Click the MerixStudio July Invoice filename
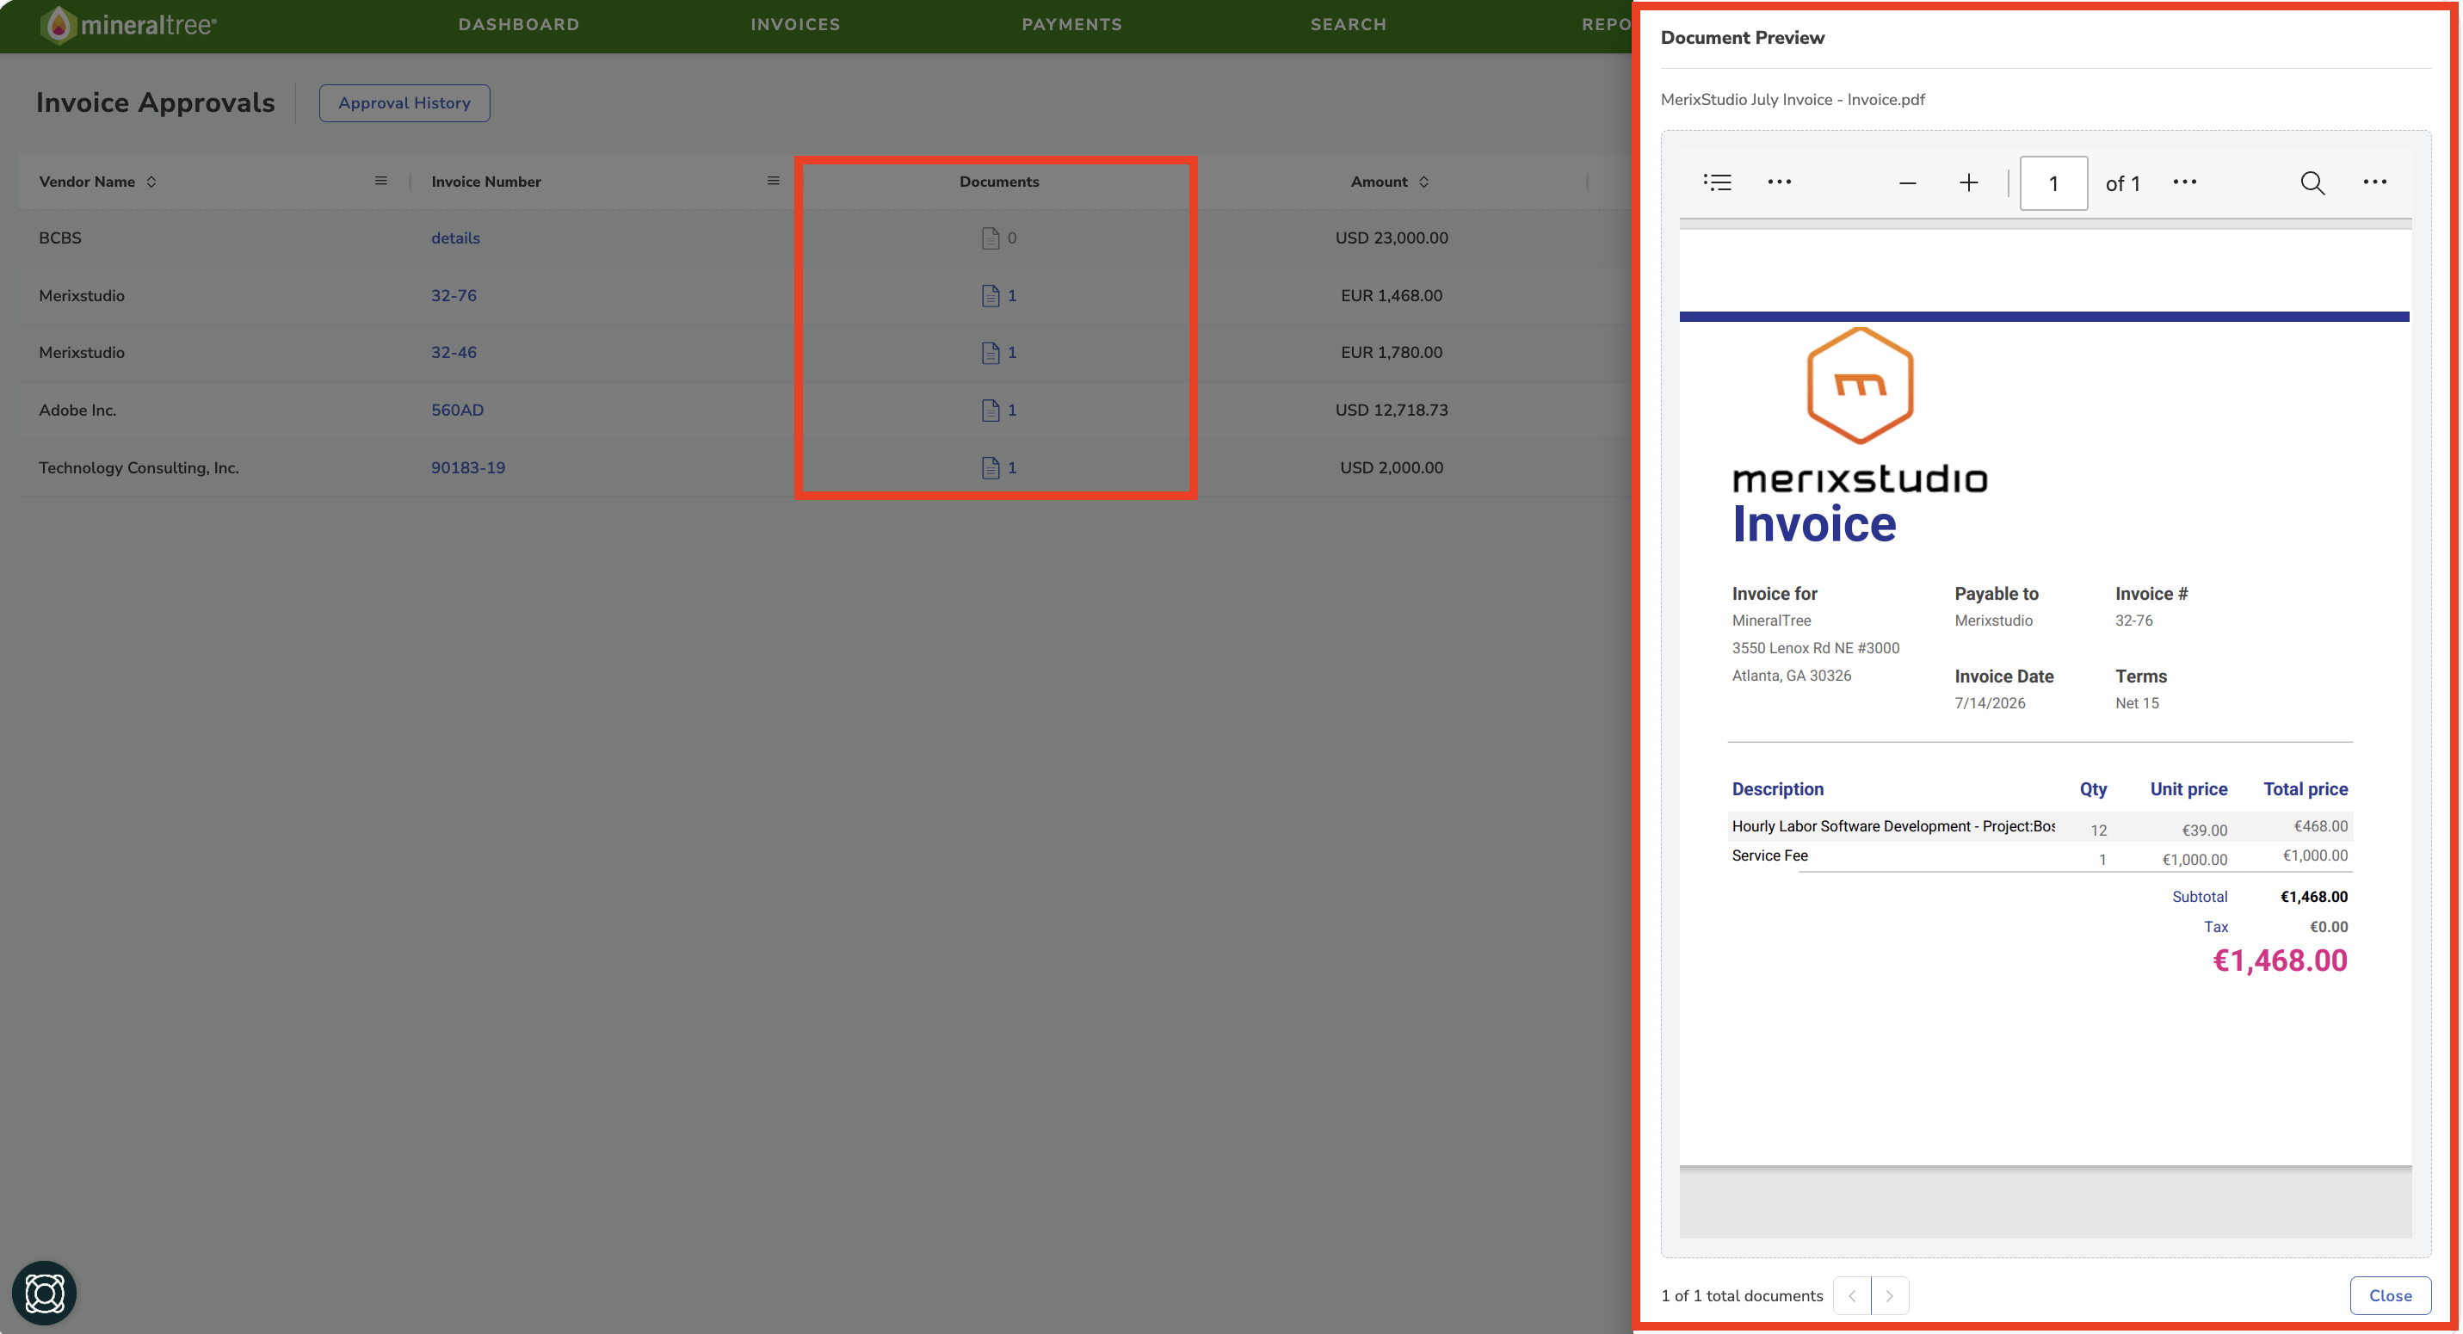 1793,100
